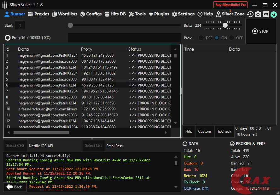The height and width of the screenshot is (195, 280).
Task: Click the camera screenshot icon
Action: [258, 14]
